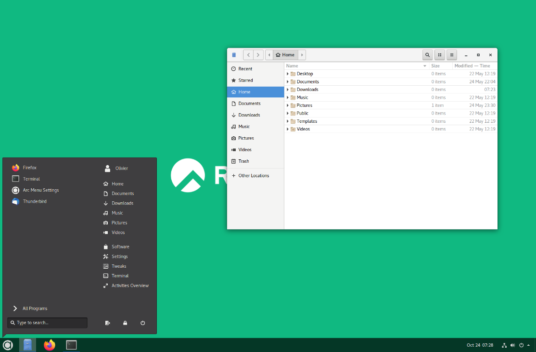Click the log out icon in Arc Menu

(x=107, y=323)
